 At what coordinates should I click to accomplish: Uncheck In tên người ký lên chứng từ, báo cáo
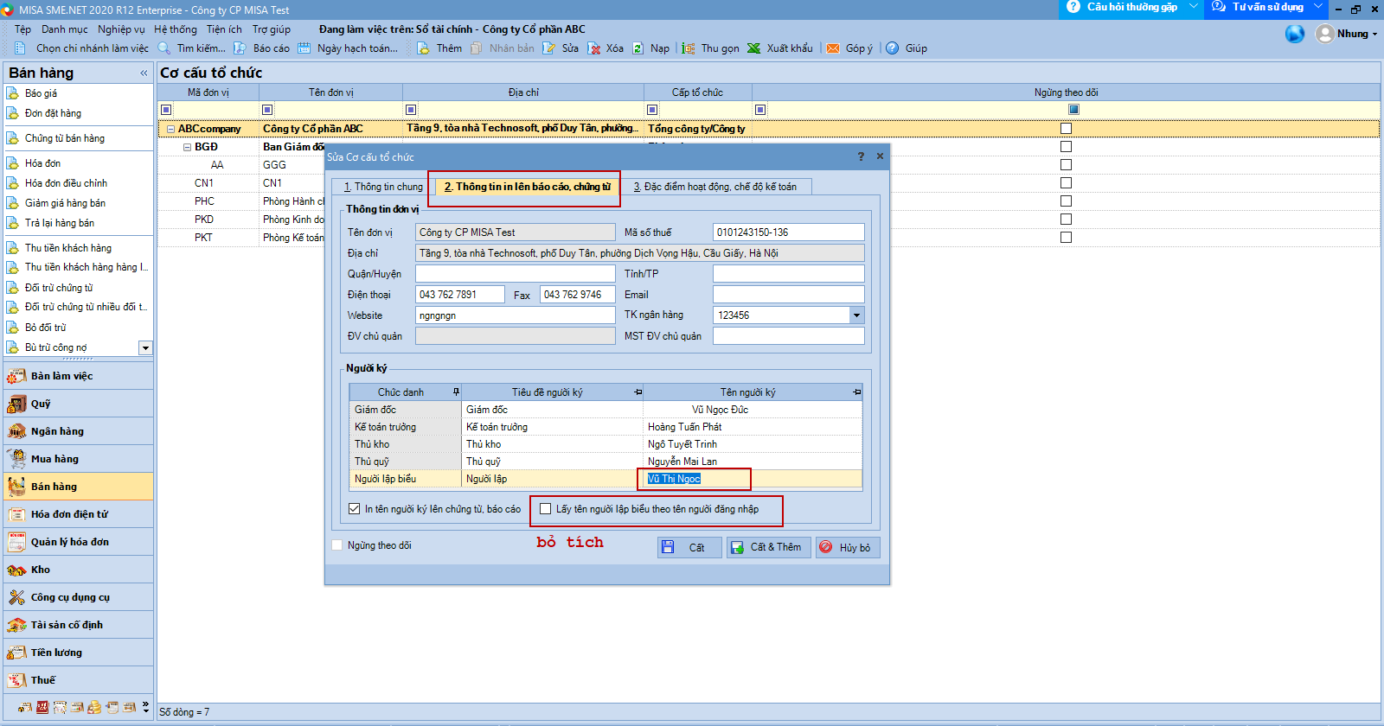[354, 509]
